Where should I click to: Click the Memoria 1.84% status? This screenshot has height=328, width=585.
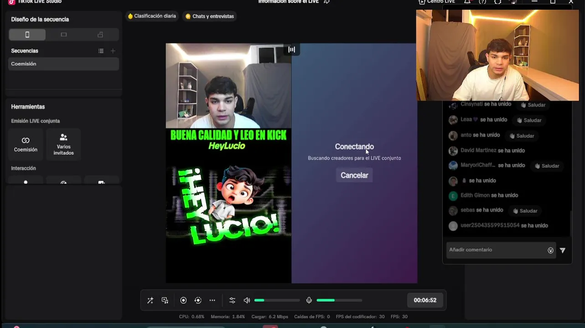(x=228, y=317)
